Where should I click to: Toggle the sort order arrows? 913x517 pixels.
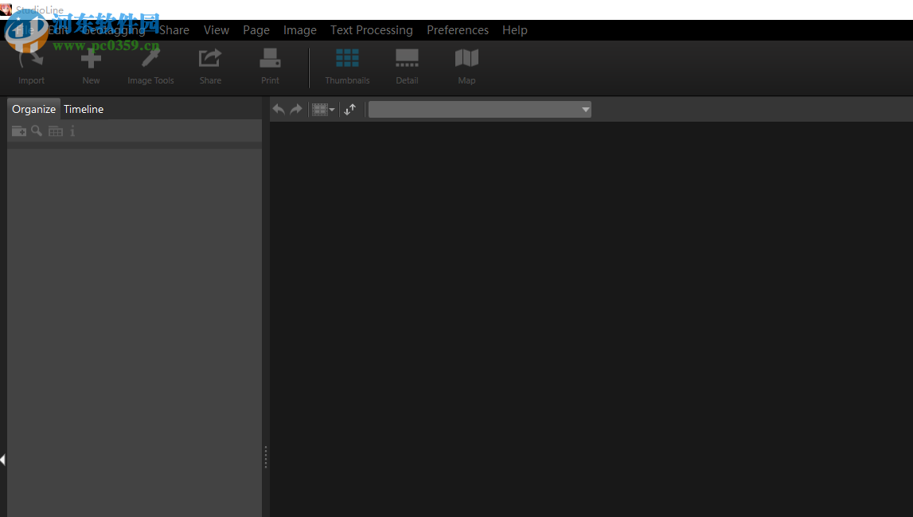click(x=350, y=109)
